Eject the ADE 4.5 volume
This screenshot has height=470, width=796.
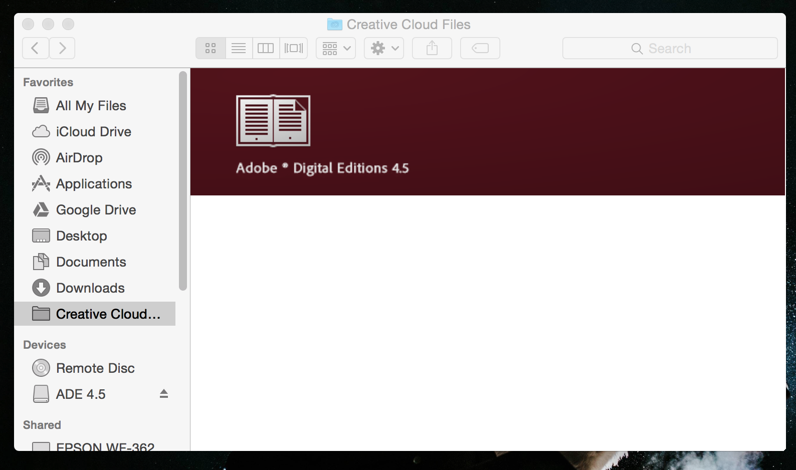pyautogui.click(x=164, y=394)
